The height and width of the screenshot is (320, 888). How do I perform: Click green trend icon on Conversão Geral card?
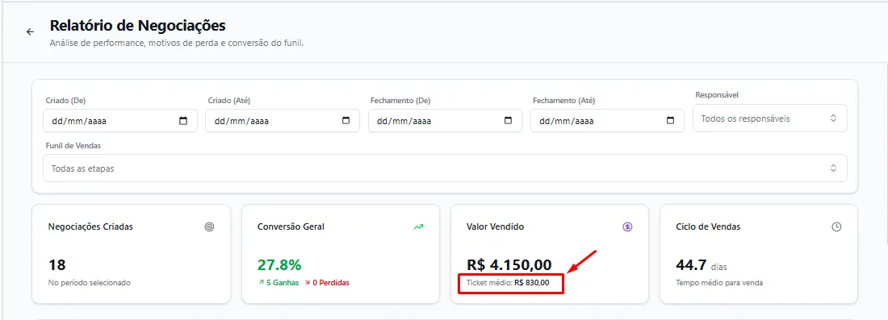coord(418,226)
